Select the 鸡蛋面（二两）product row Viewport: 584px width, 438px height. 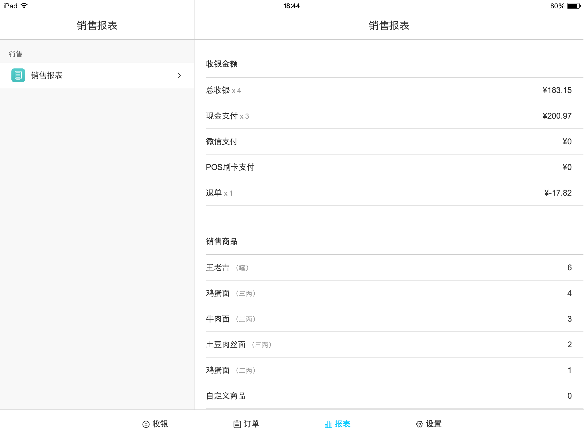395,370
